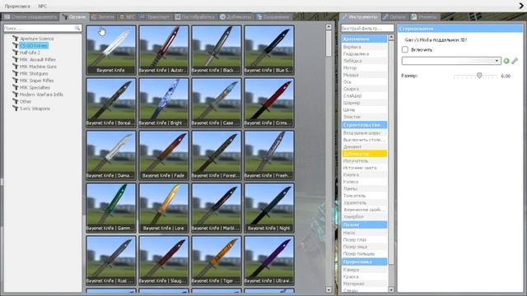Screen dimensions: 527x296
Task: Click the Bayonet Knife | Bright Water icon
Action: click(164, 103)
